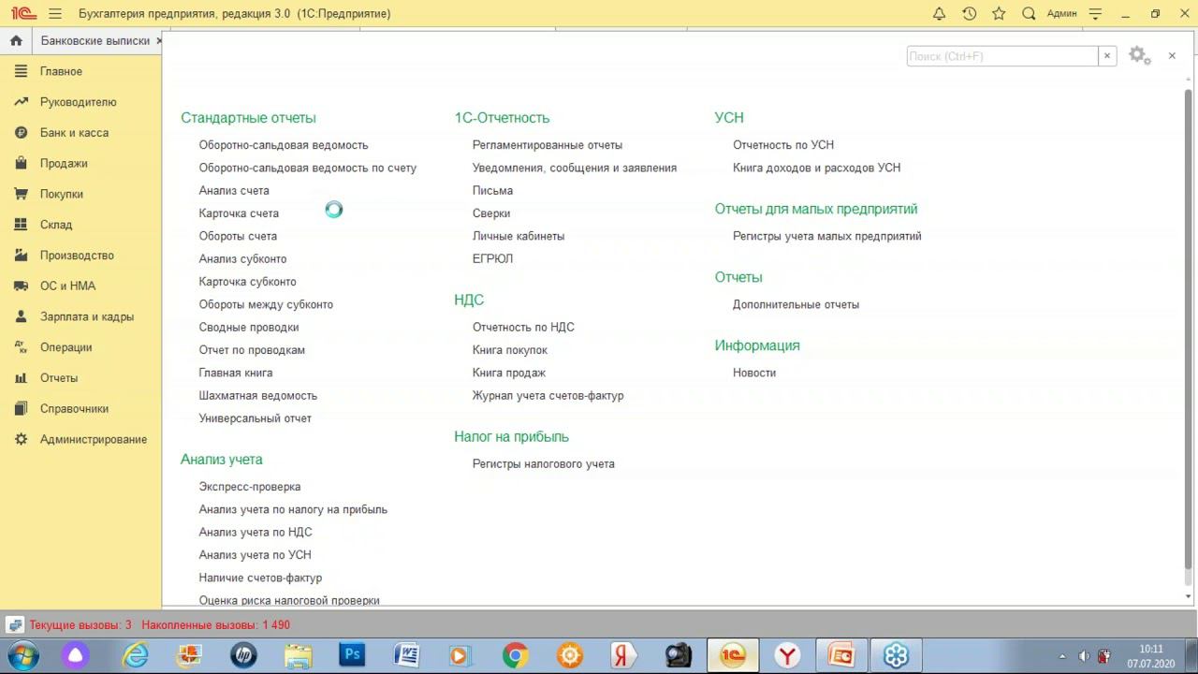Open the Новости link

(x=754, y=373)
